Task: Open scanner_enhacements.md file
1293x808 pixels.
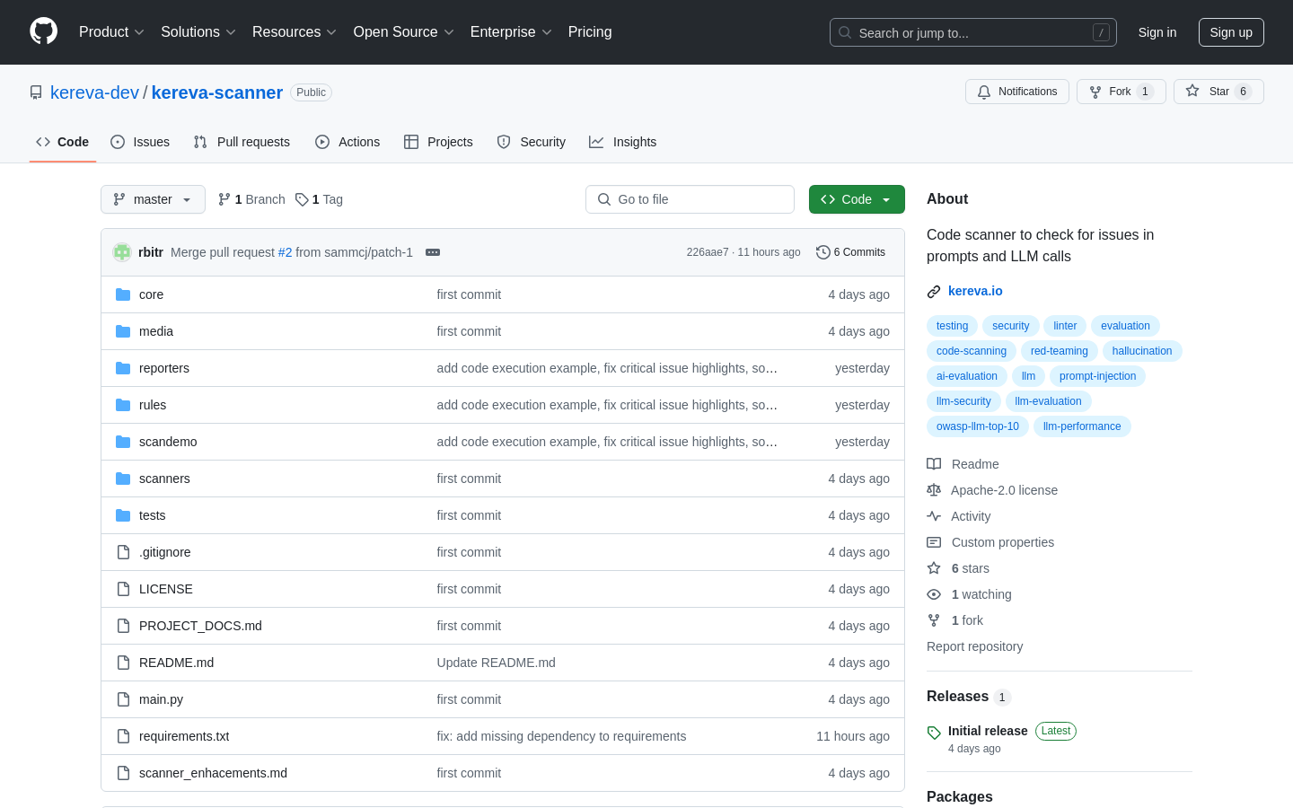Action: 213,773
